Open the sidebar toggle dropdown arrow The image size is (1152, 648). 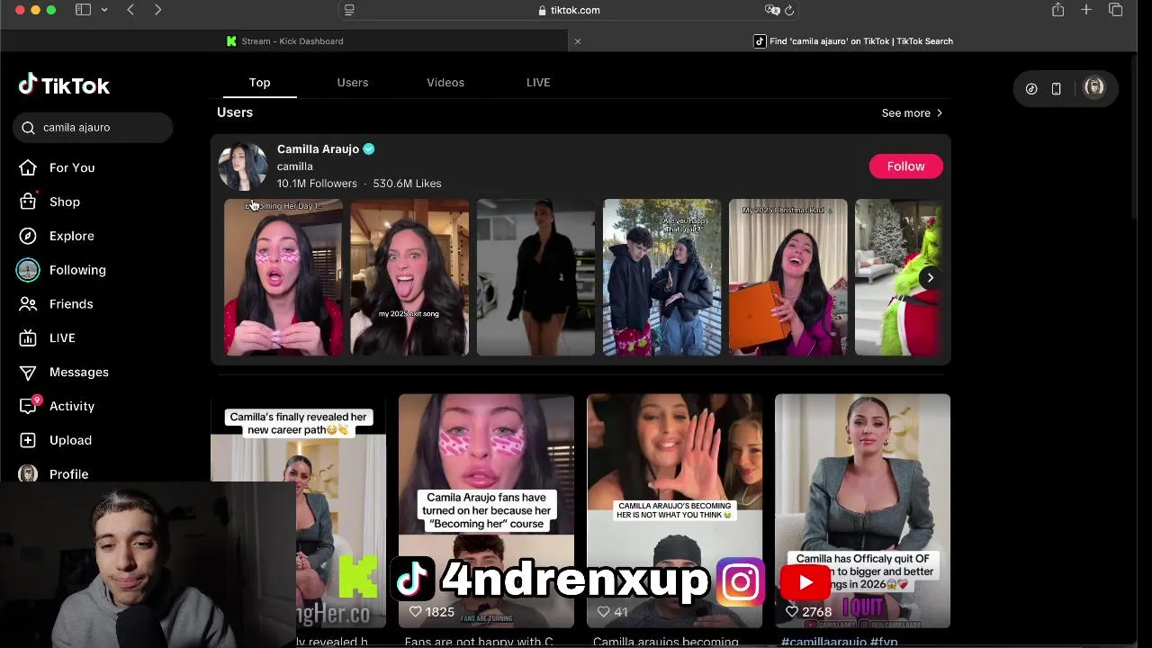coord(104,10)
